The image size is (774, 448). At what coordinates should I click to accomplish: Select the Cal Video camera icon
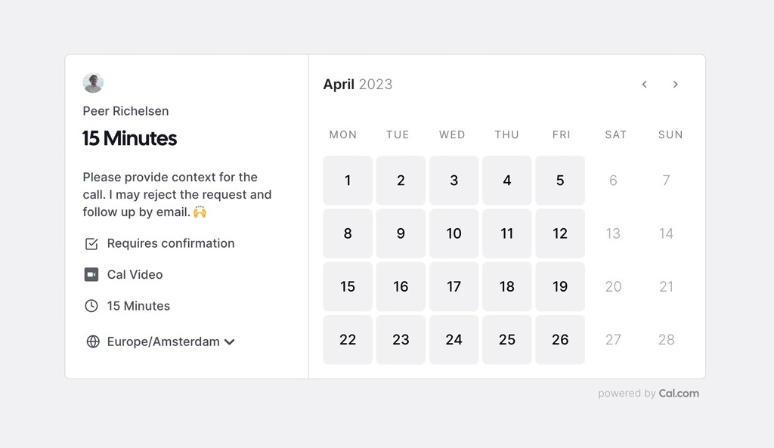pos(91,274)
